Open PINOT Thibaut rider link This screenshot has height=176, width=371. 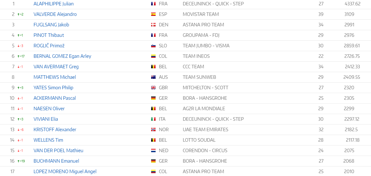[49, 35]
